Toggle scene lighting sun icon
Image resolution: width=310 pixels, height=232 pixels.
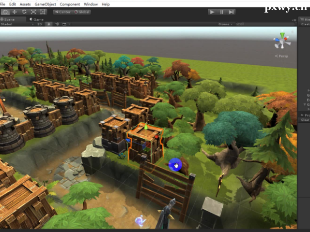[x=48, y=24]
